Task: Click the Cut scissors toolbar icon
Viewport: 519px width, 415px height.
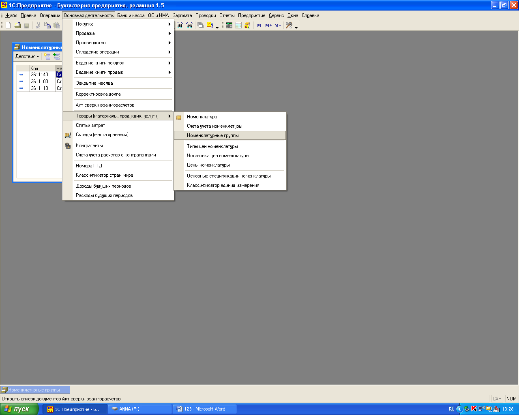Action: (38, 25)
